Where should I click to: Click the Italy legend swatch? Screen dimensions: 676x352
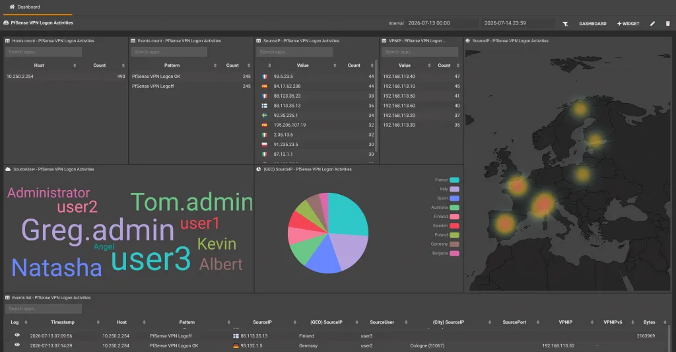pos(454,189)
